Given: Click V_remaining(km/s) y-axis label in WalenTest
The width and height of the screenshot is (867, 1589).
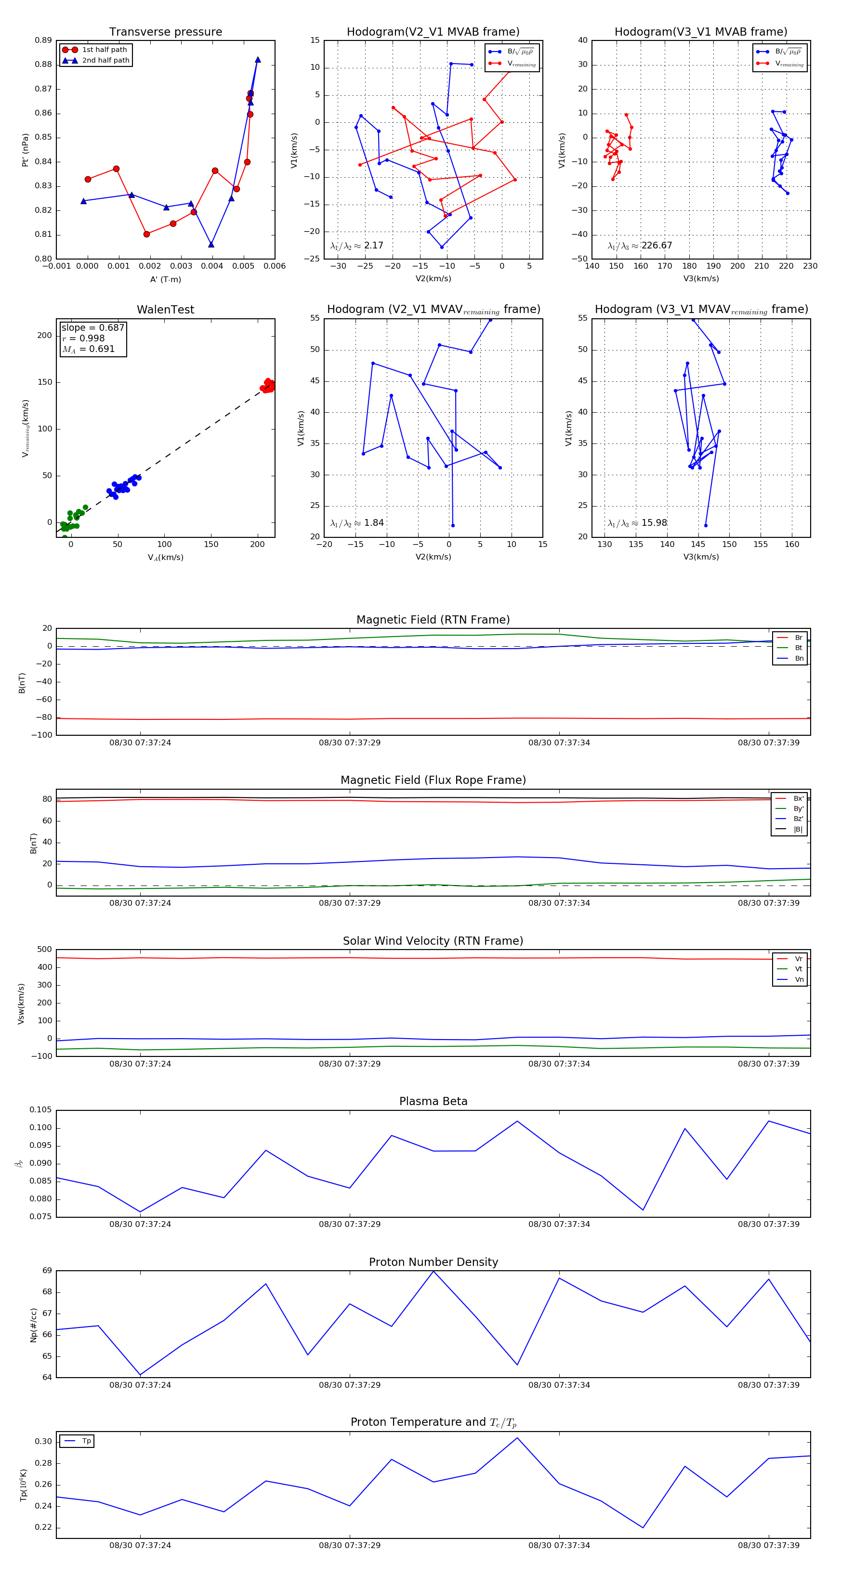Looking at the screenshot, I should 26,428.
